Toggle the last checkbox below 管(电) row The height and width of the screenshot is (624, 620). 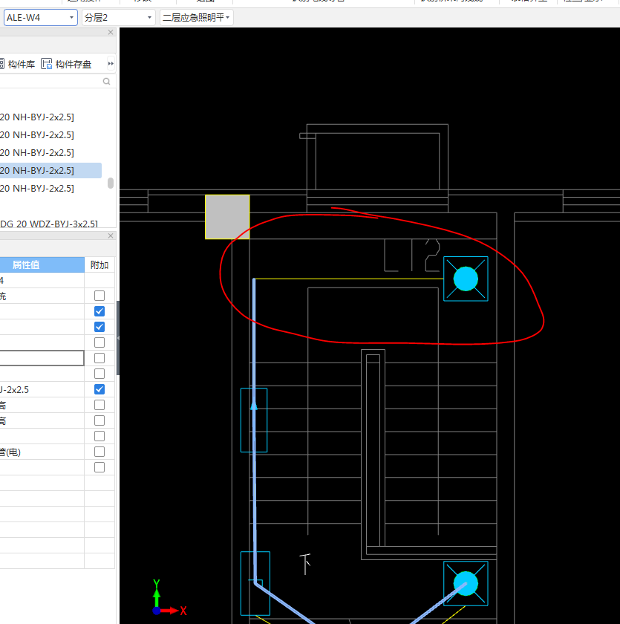coord(99,467)
